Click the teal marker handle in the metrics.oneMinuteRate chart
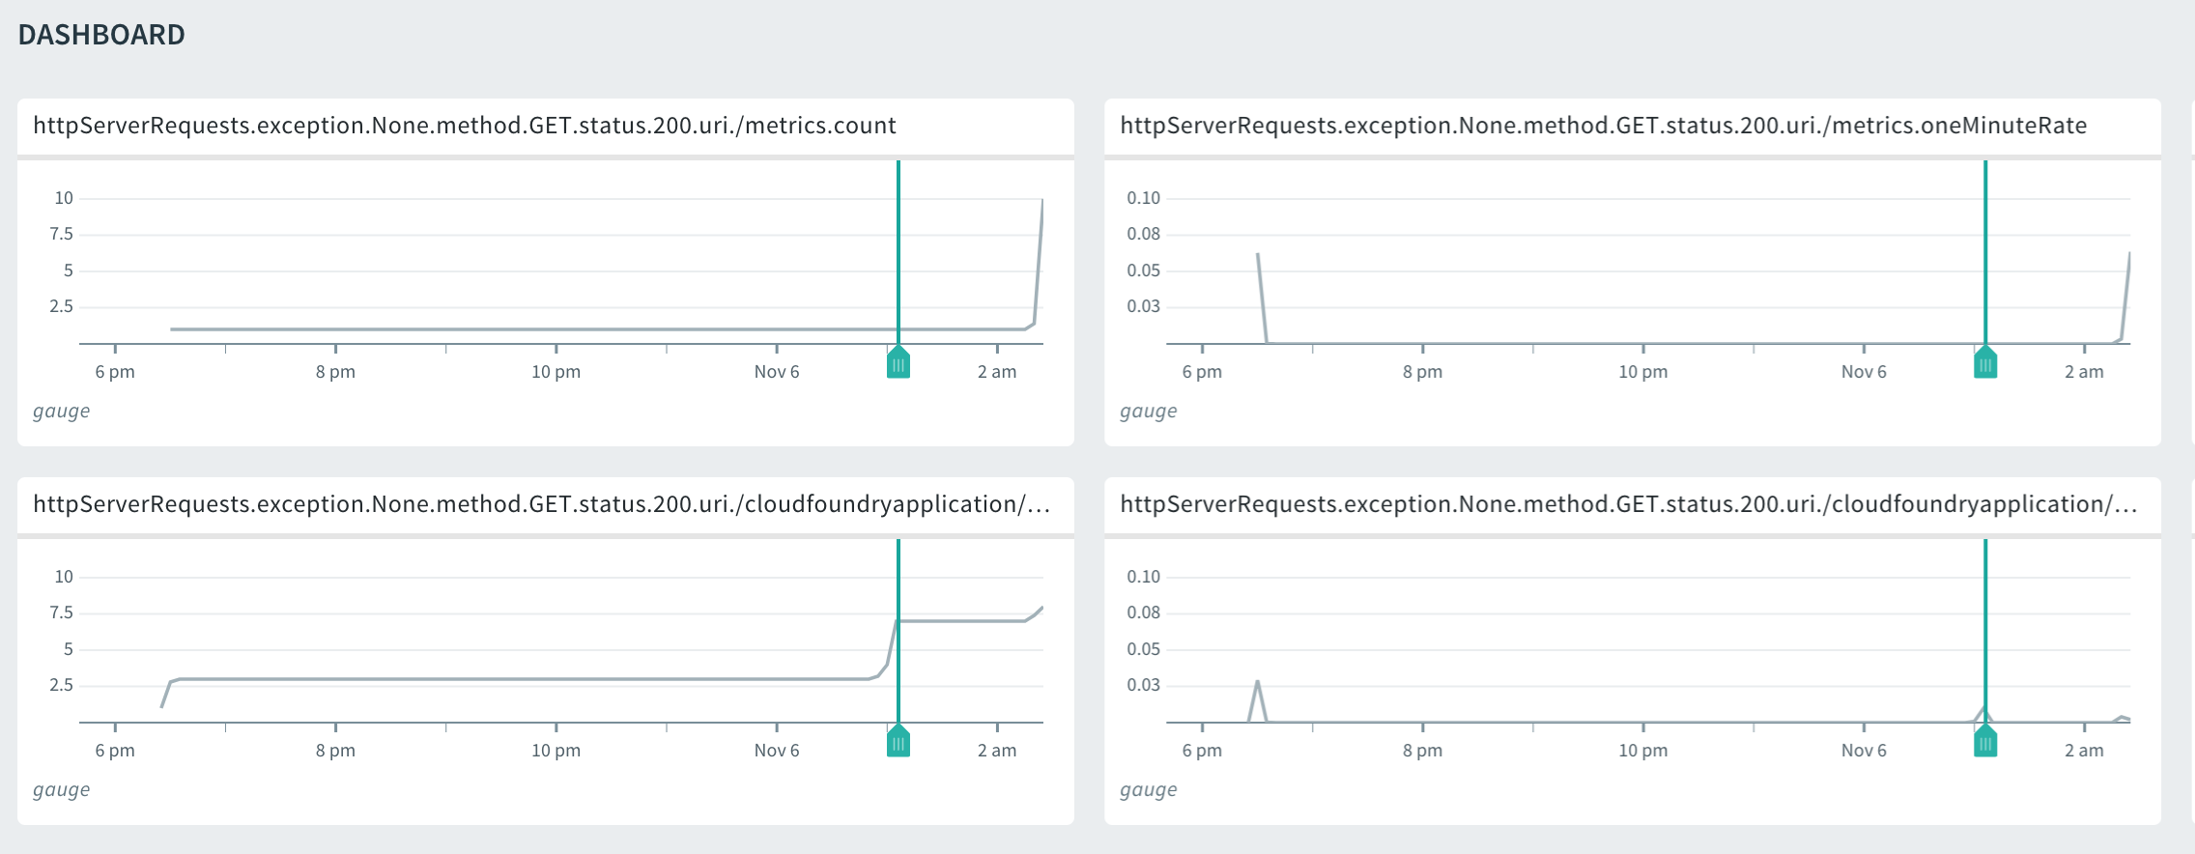2195x854 pixels. click(x=1985, y=364)
